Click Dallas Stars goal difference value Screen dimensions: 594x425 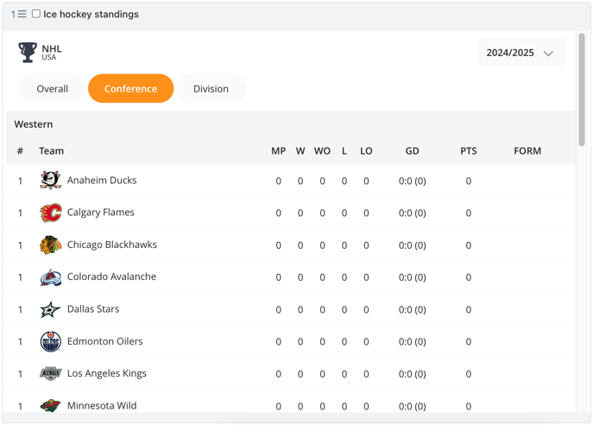click(412, 310)
